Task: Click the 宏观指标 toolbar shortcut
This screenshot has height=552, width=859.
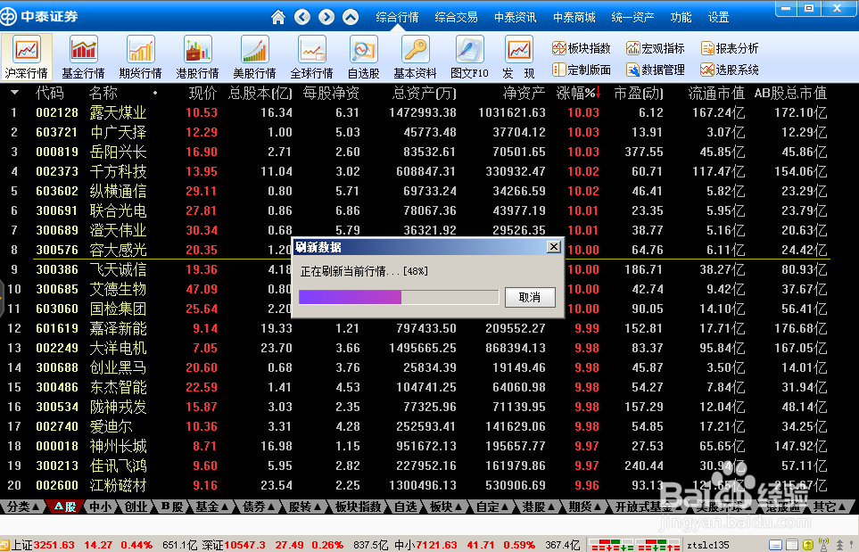Action: (656, 48)
